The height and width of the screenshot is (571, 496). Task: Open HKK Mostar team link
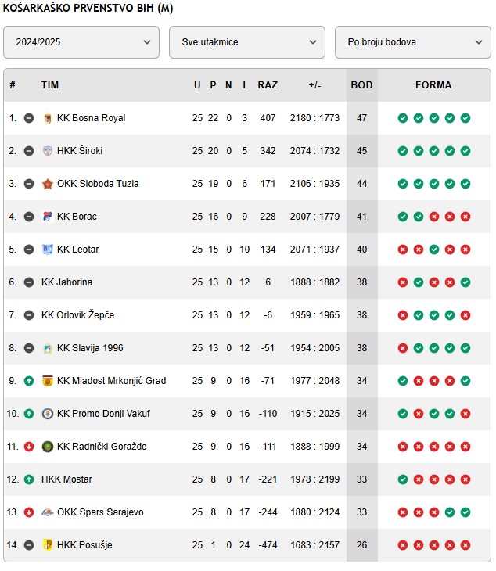(66, 479)
